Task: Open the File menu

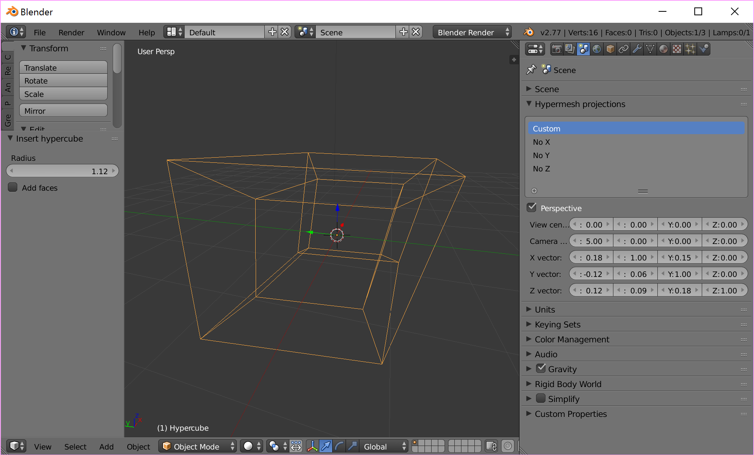Action: click(40, 33)
